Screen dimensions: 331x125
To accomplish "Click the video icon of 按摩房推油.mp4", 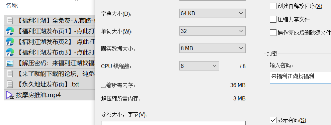I will (10, 95).
